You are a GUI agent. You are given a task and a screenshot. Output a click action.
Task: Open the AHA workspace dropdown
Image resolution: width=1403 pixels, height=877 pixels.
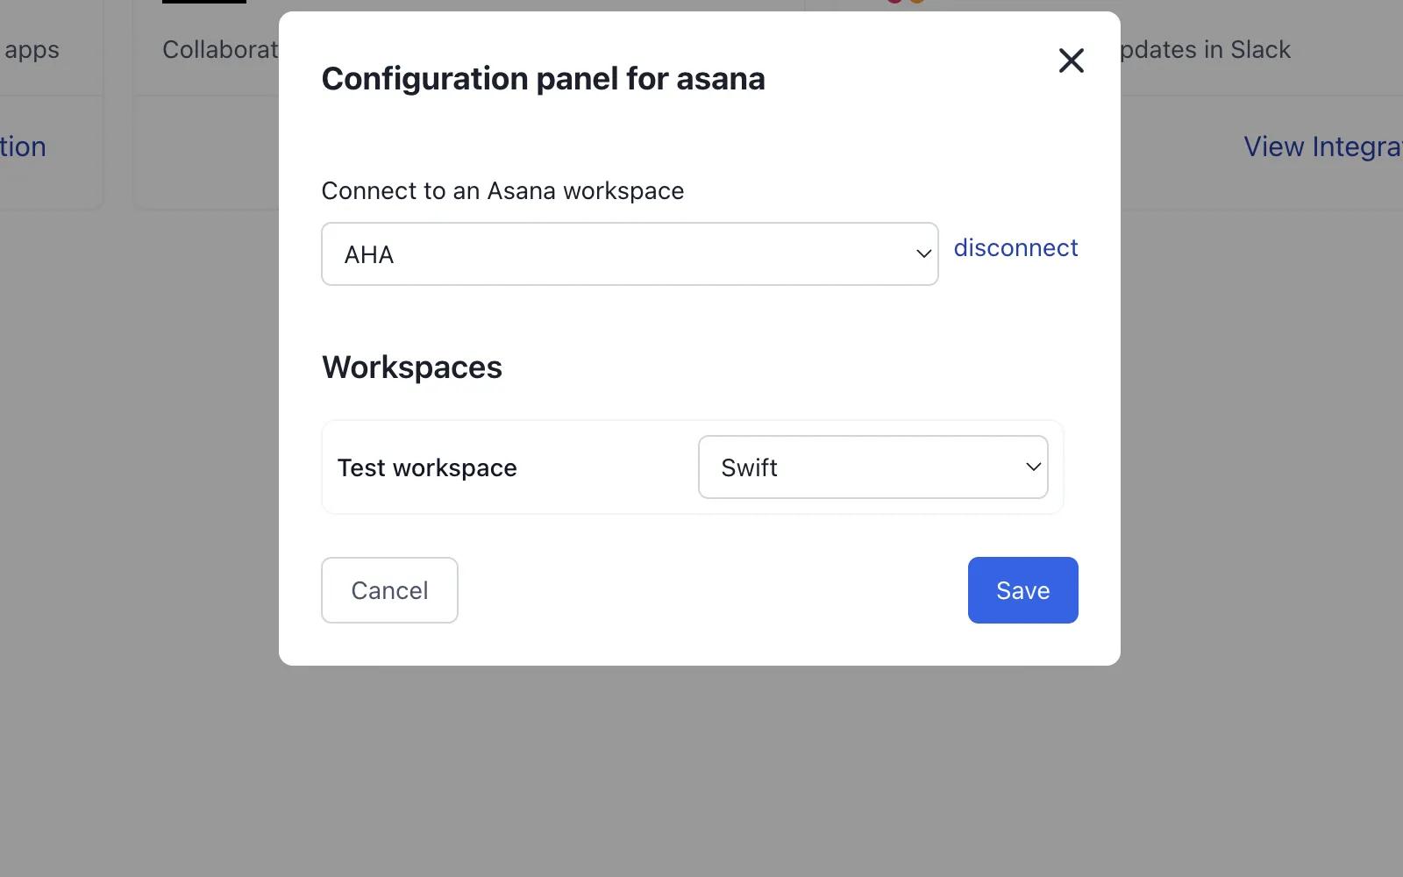click(630, 253)
